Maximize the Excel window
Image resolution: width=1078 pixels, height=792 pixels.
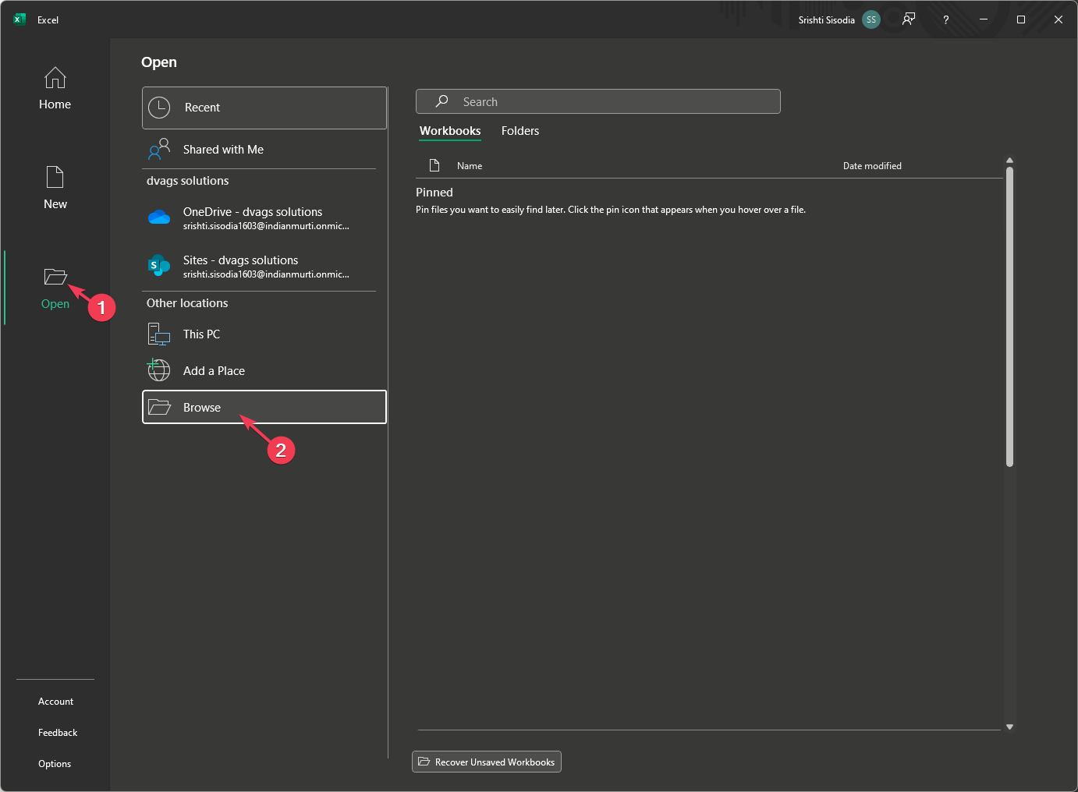coord(1021,19)
